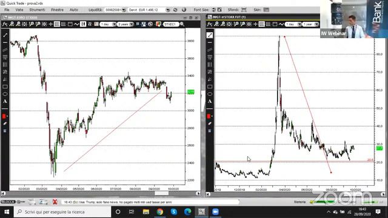Select rectangle tool in VSTOXX chart sidebar
The image size is (388, 218).
[x=210, y=87]
